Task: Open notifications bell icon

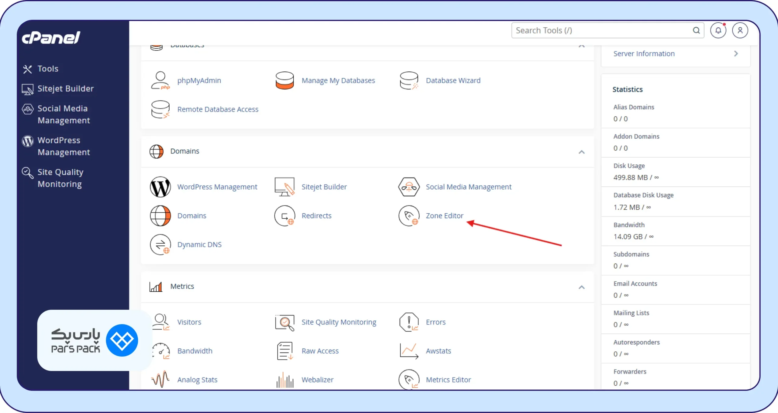Action: click(718, 30)
